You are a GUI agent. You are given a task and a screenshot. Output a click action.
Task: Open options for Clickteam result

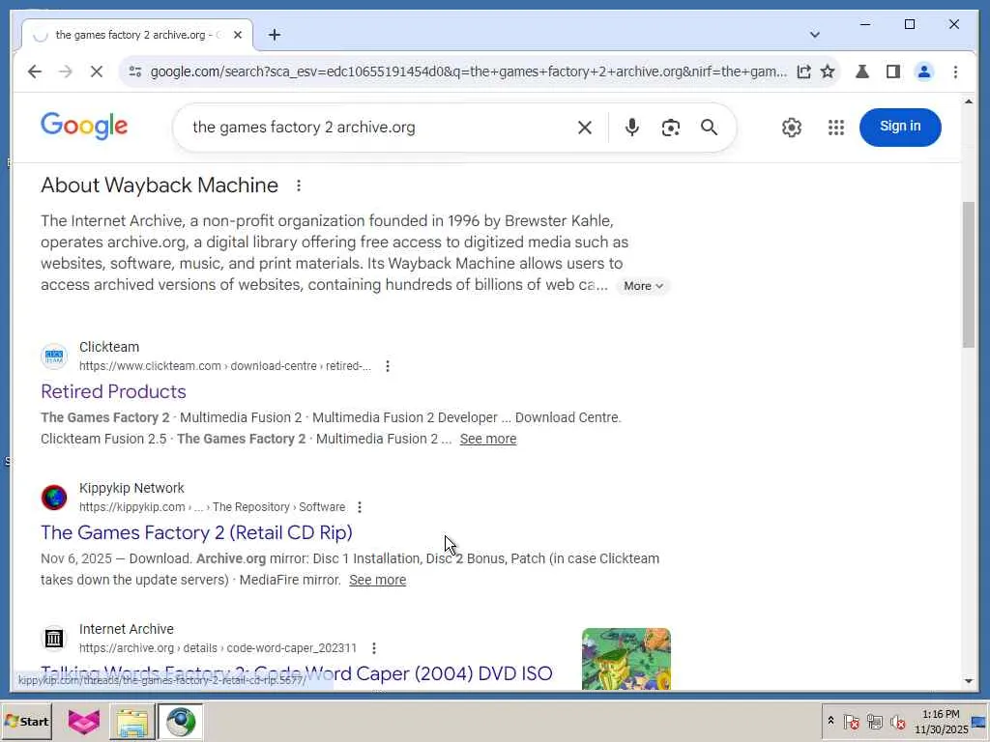pyautogui.click(x=387, y=366)
